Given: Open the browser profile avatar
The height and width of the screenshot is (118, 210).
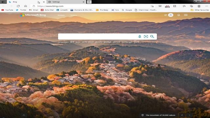Looking at the screenshot, I should (199, 6).
